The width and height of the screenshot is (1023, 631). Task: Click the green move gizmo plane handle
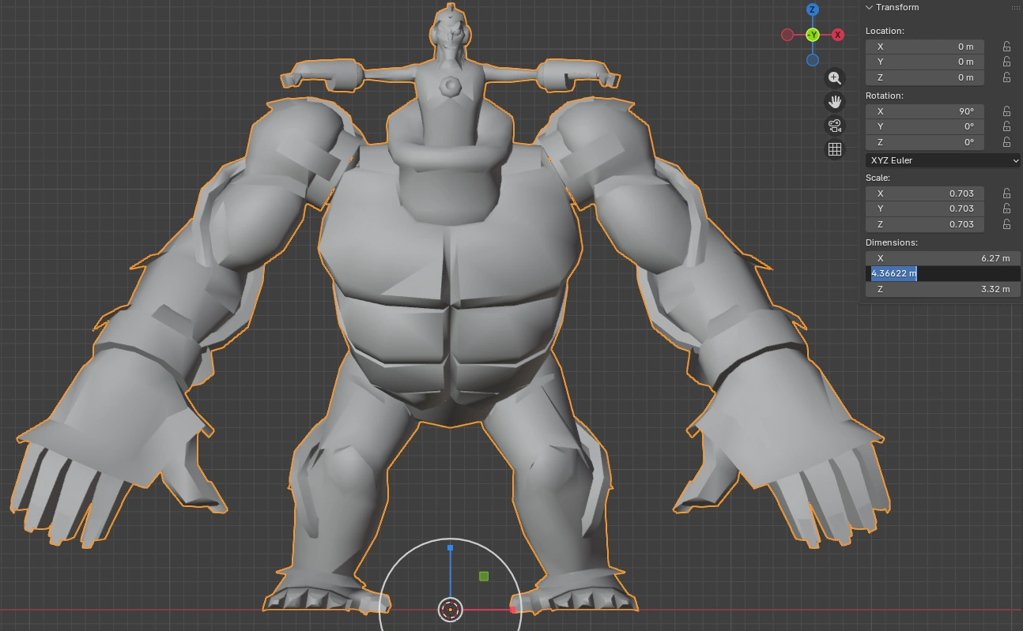tap(484, 577)
